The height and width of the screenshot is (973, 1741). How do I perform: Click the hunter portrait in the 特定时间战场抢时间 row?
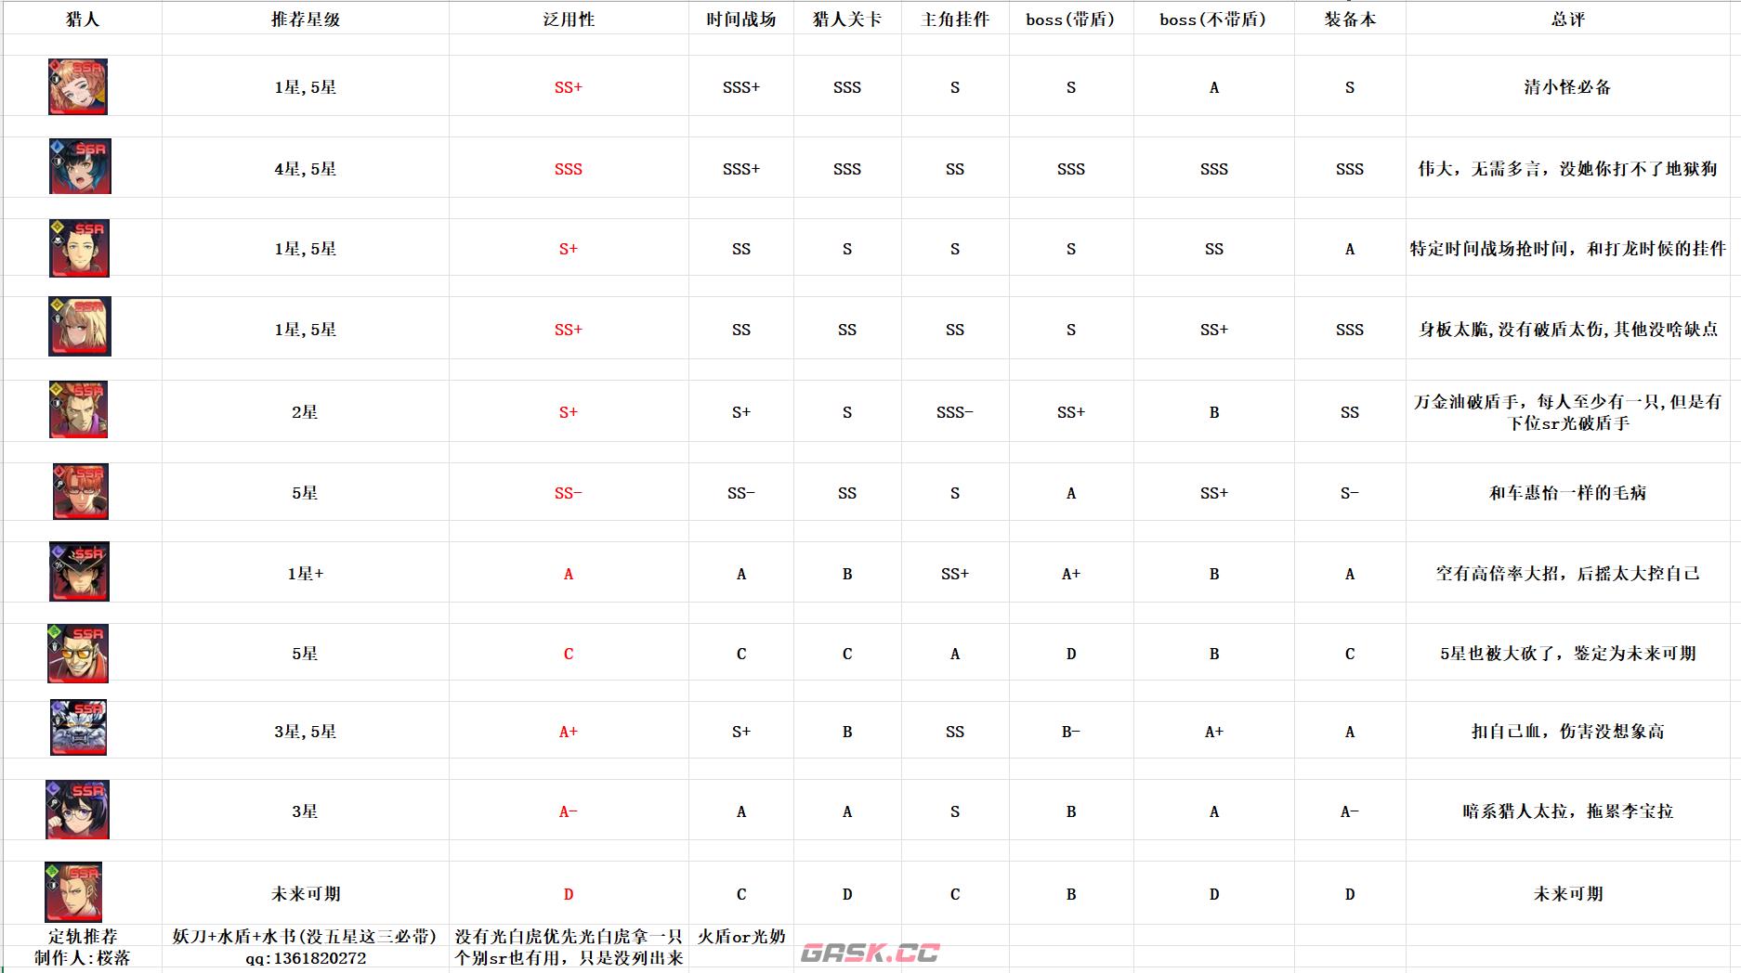(79, 248)
